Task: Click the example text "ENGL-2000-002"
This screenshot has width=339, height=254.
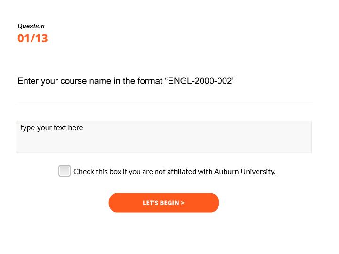Action: tap(200, 81)
